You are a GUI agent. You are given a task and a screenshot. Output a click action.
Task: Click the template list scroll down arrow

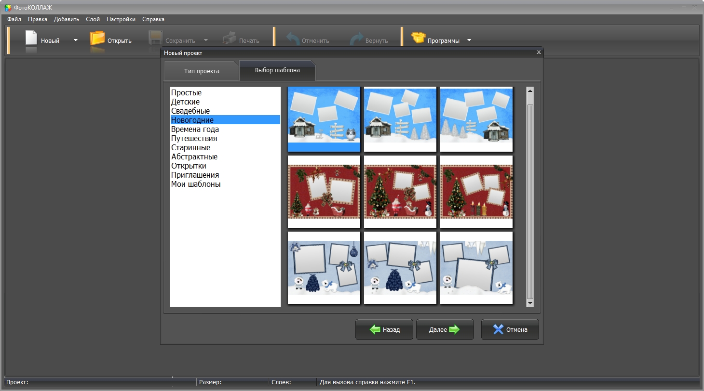point(530,303)
